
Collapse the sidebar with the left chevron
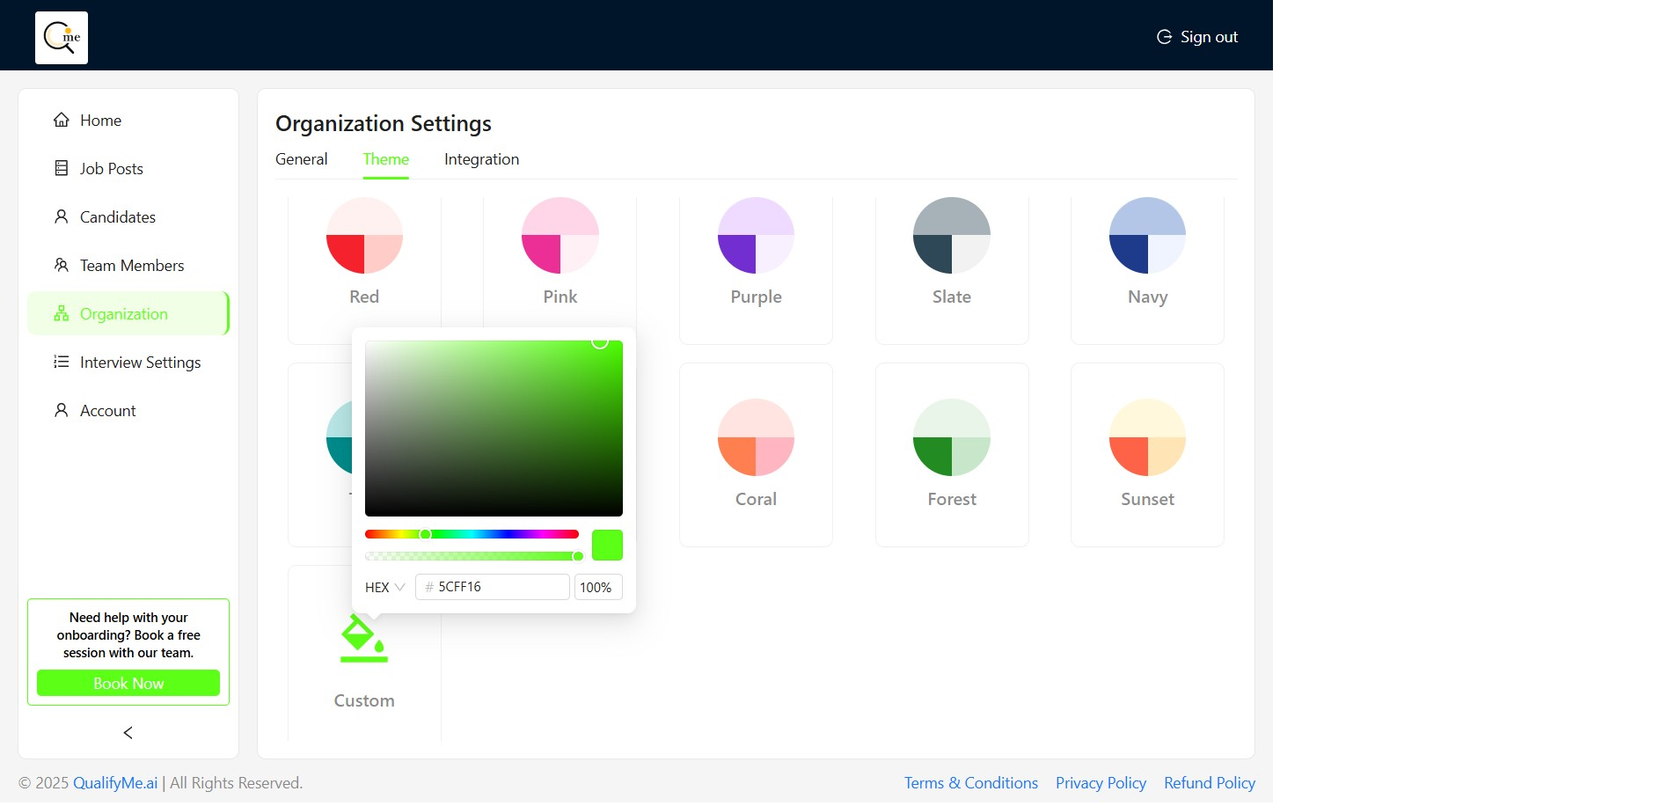coord(128,733)
